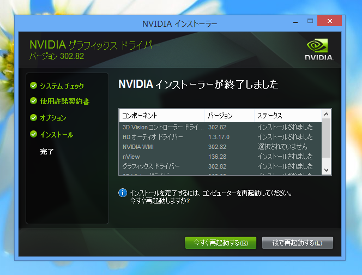Select the 3D Vision コントローラー ドライ... row

coord(220,127)
